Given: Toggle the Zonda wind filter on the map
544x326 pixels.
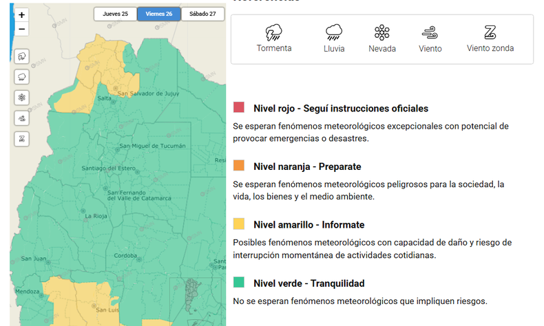Looking at the screenshot, I should 21,139.
